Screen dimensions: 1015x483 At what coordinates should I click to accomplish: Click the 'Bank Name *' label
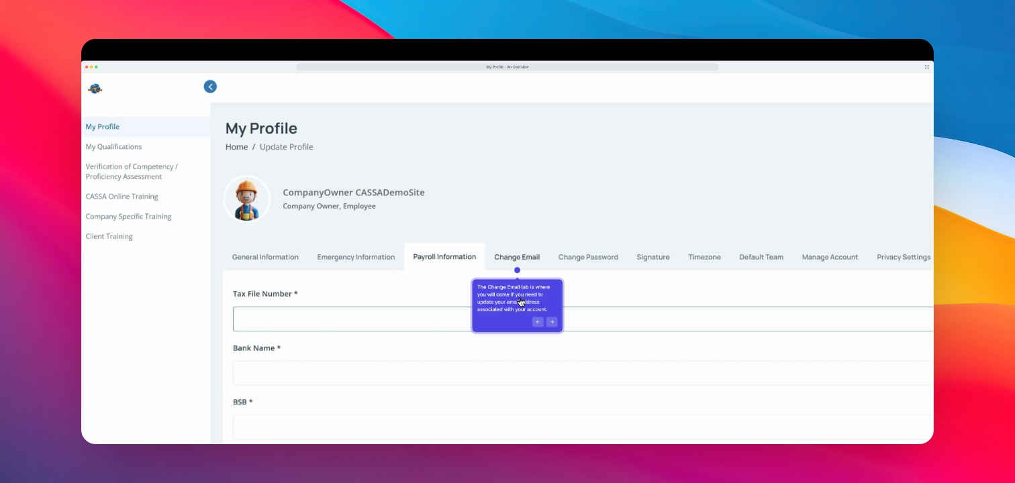coord(256,348)
